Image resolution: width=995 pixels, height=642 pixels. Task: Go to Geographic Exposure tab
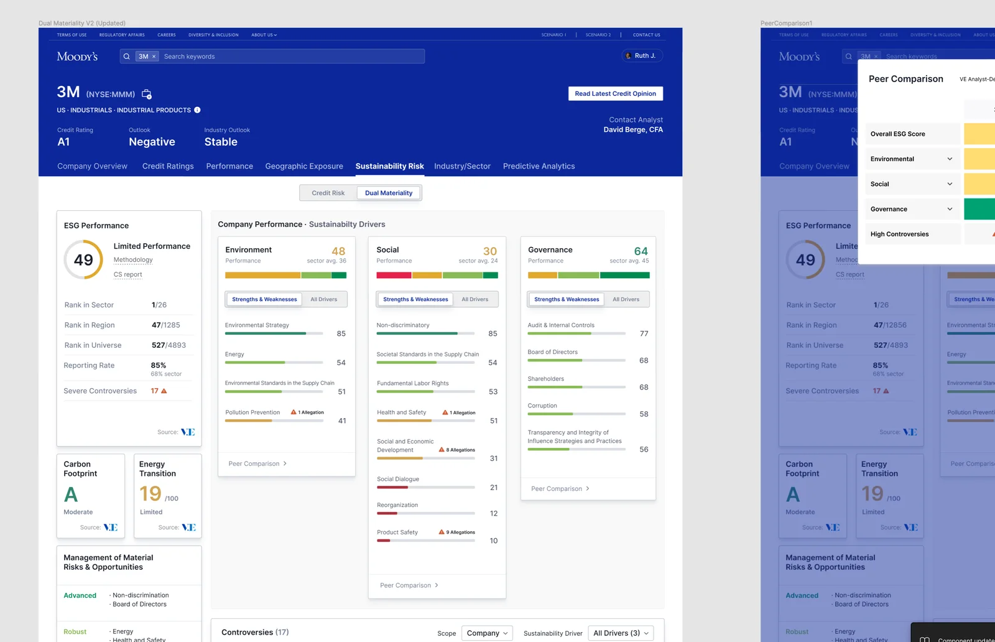coord(304,166)
